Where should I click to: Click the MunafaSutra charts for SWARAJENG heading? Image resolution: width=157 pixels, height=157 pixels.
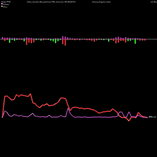click(x=51, y=2)
